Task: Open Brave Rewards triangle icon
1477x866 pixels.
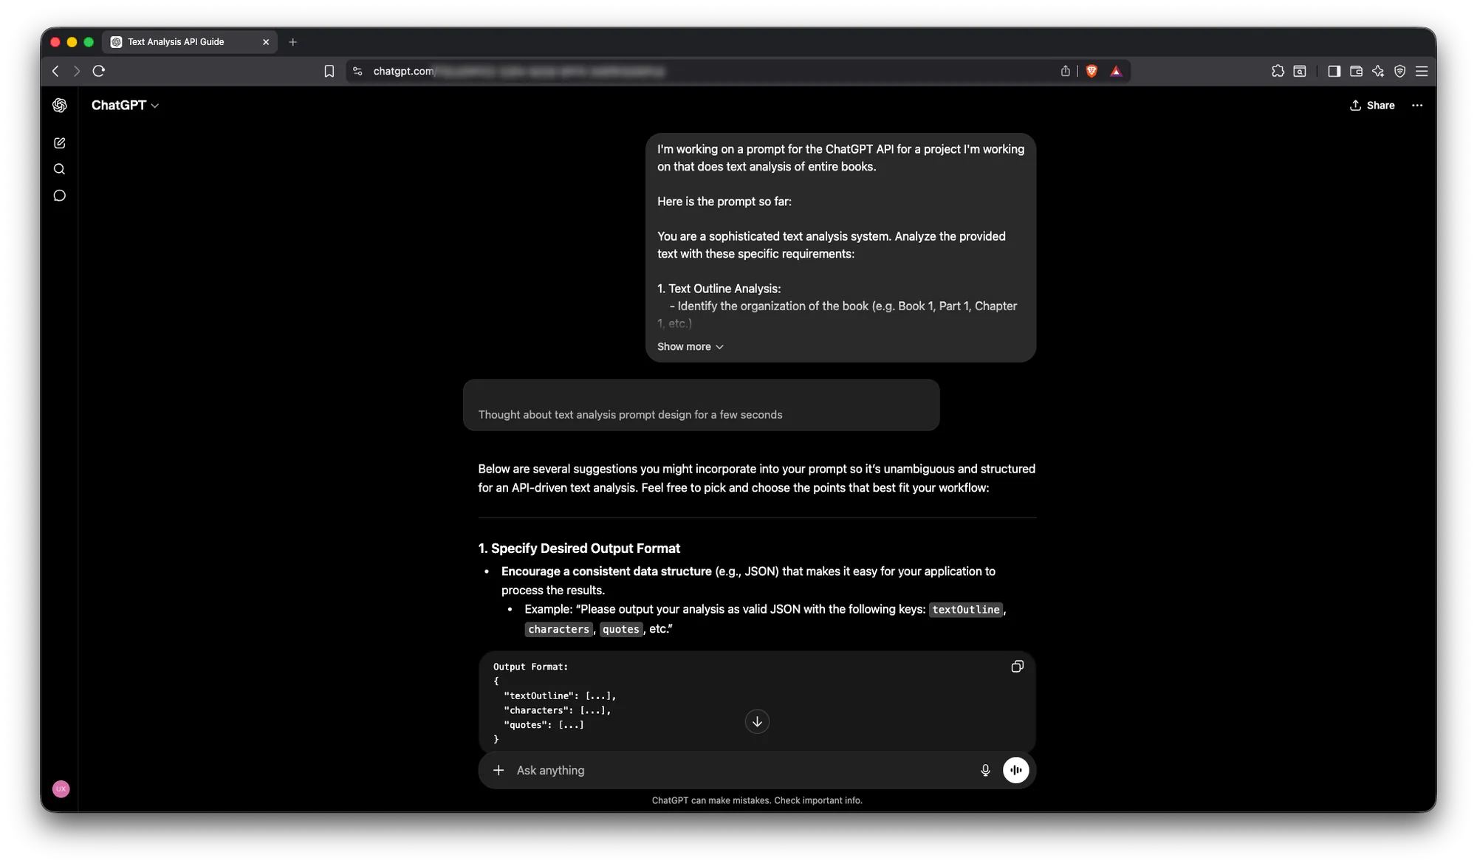Action: click(x=1116, y=71)
